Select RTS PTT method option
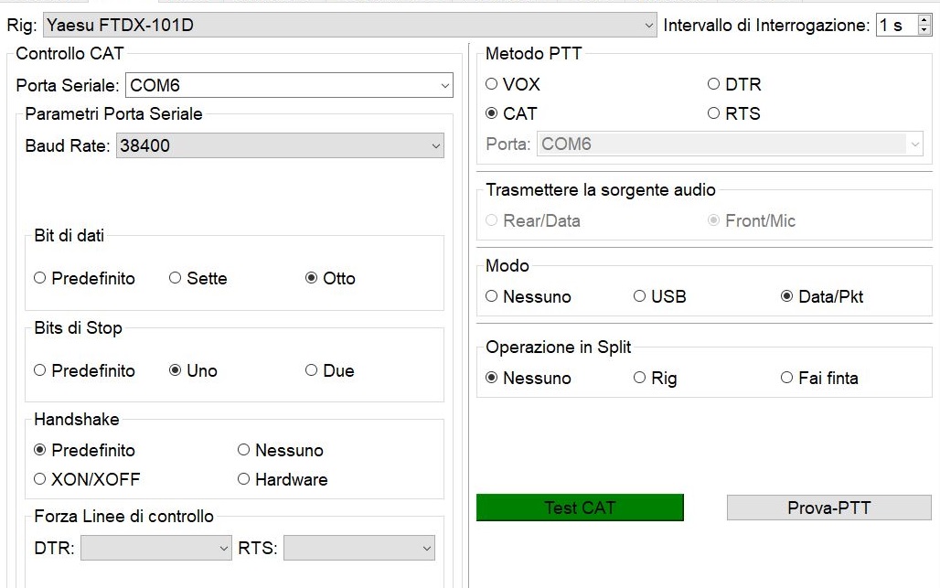The width and height of the screenshot is (940, 588). [x=714, y=113]
